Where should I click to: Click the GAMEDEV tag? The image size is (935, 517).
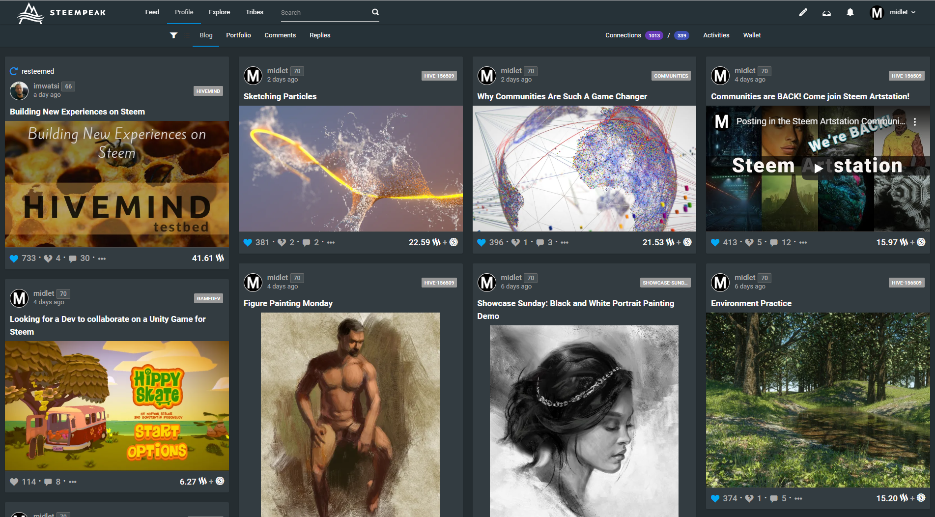[209, 299]
